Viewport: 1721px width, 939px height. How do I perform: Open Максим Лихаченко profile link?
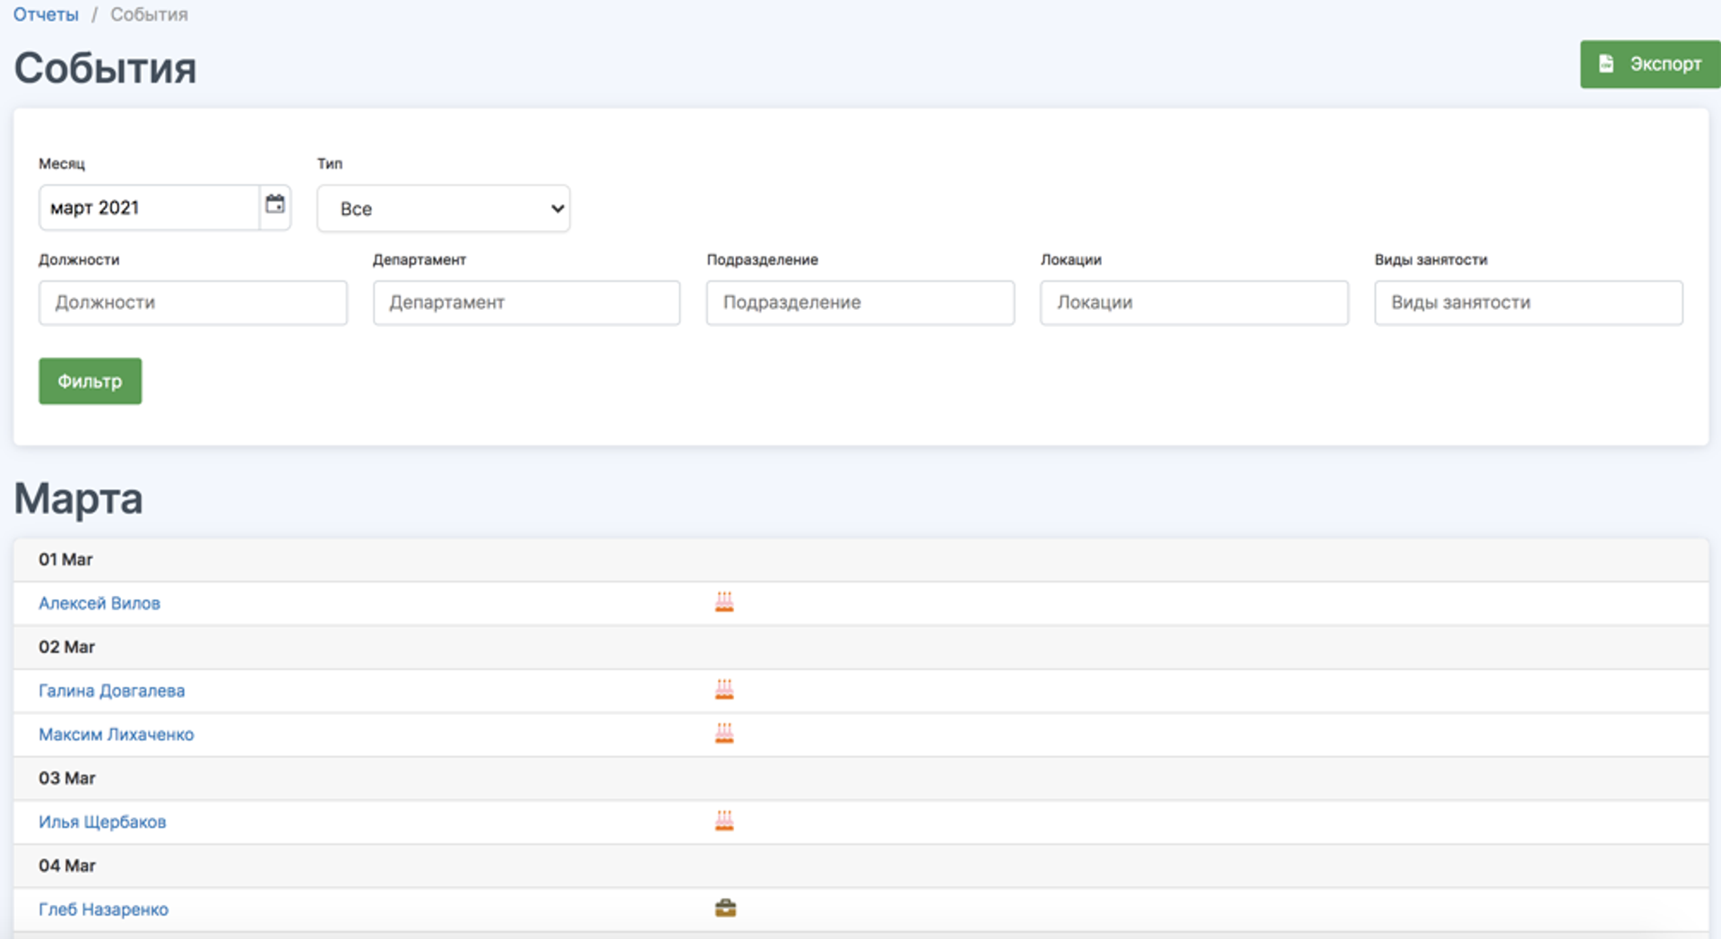coord(117,735)
